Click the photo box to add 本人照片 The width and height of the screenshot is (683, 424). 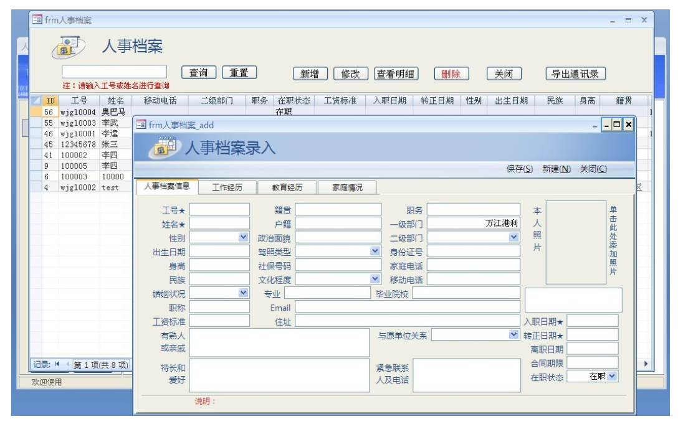click(x=576, y=243)
